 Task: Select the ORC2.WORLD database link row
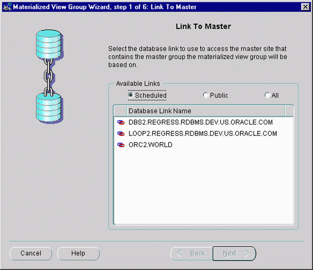150,145
